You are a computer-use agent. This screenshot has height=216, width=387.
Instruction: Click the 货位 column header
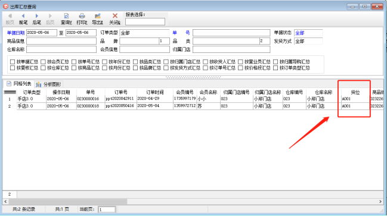coord(355,92)
